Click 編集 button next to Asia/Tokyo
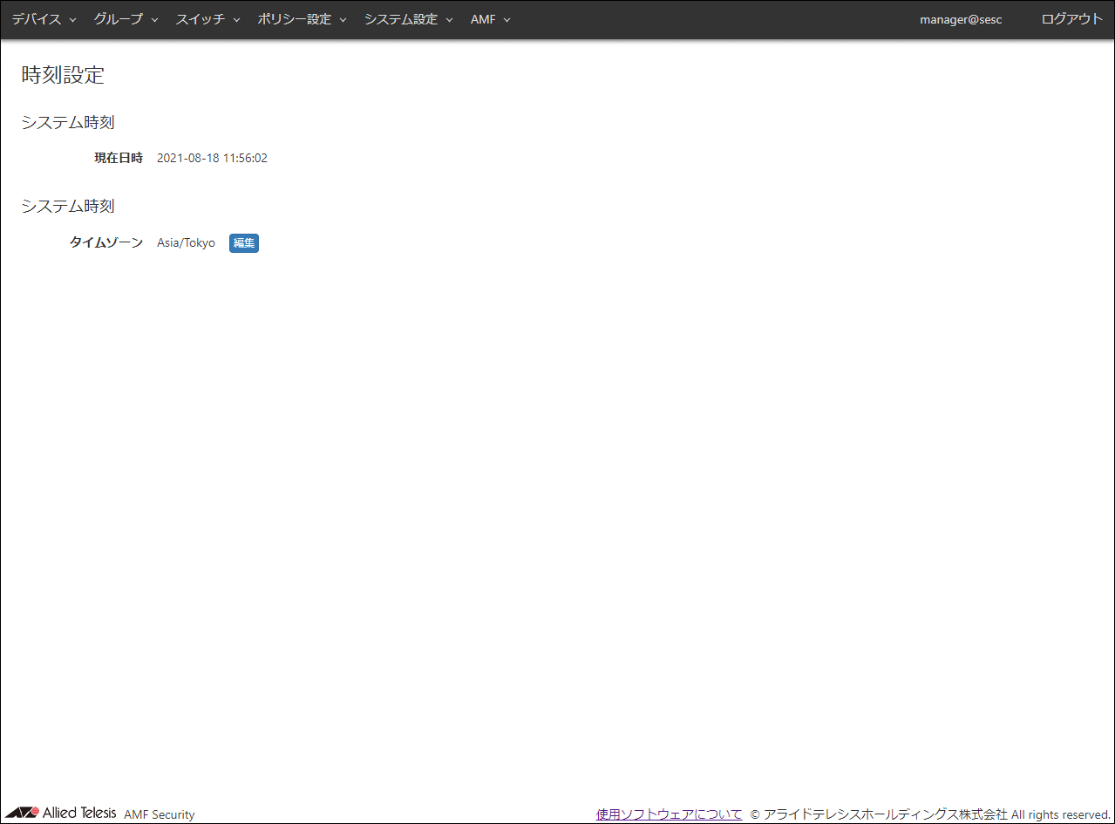 pyautogui.click(x=244, y=243)
